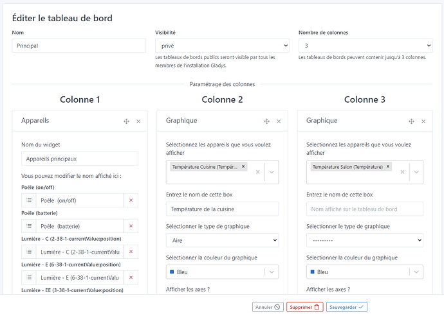This screenshot has height=314, width=444.
Task: Click the reorder handle for Lumière - E
Action: point(29,277)
